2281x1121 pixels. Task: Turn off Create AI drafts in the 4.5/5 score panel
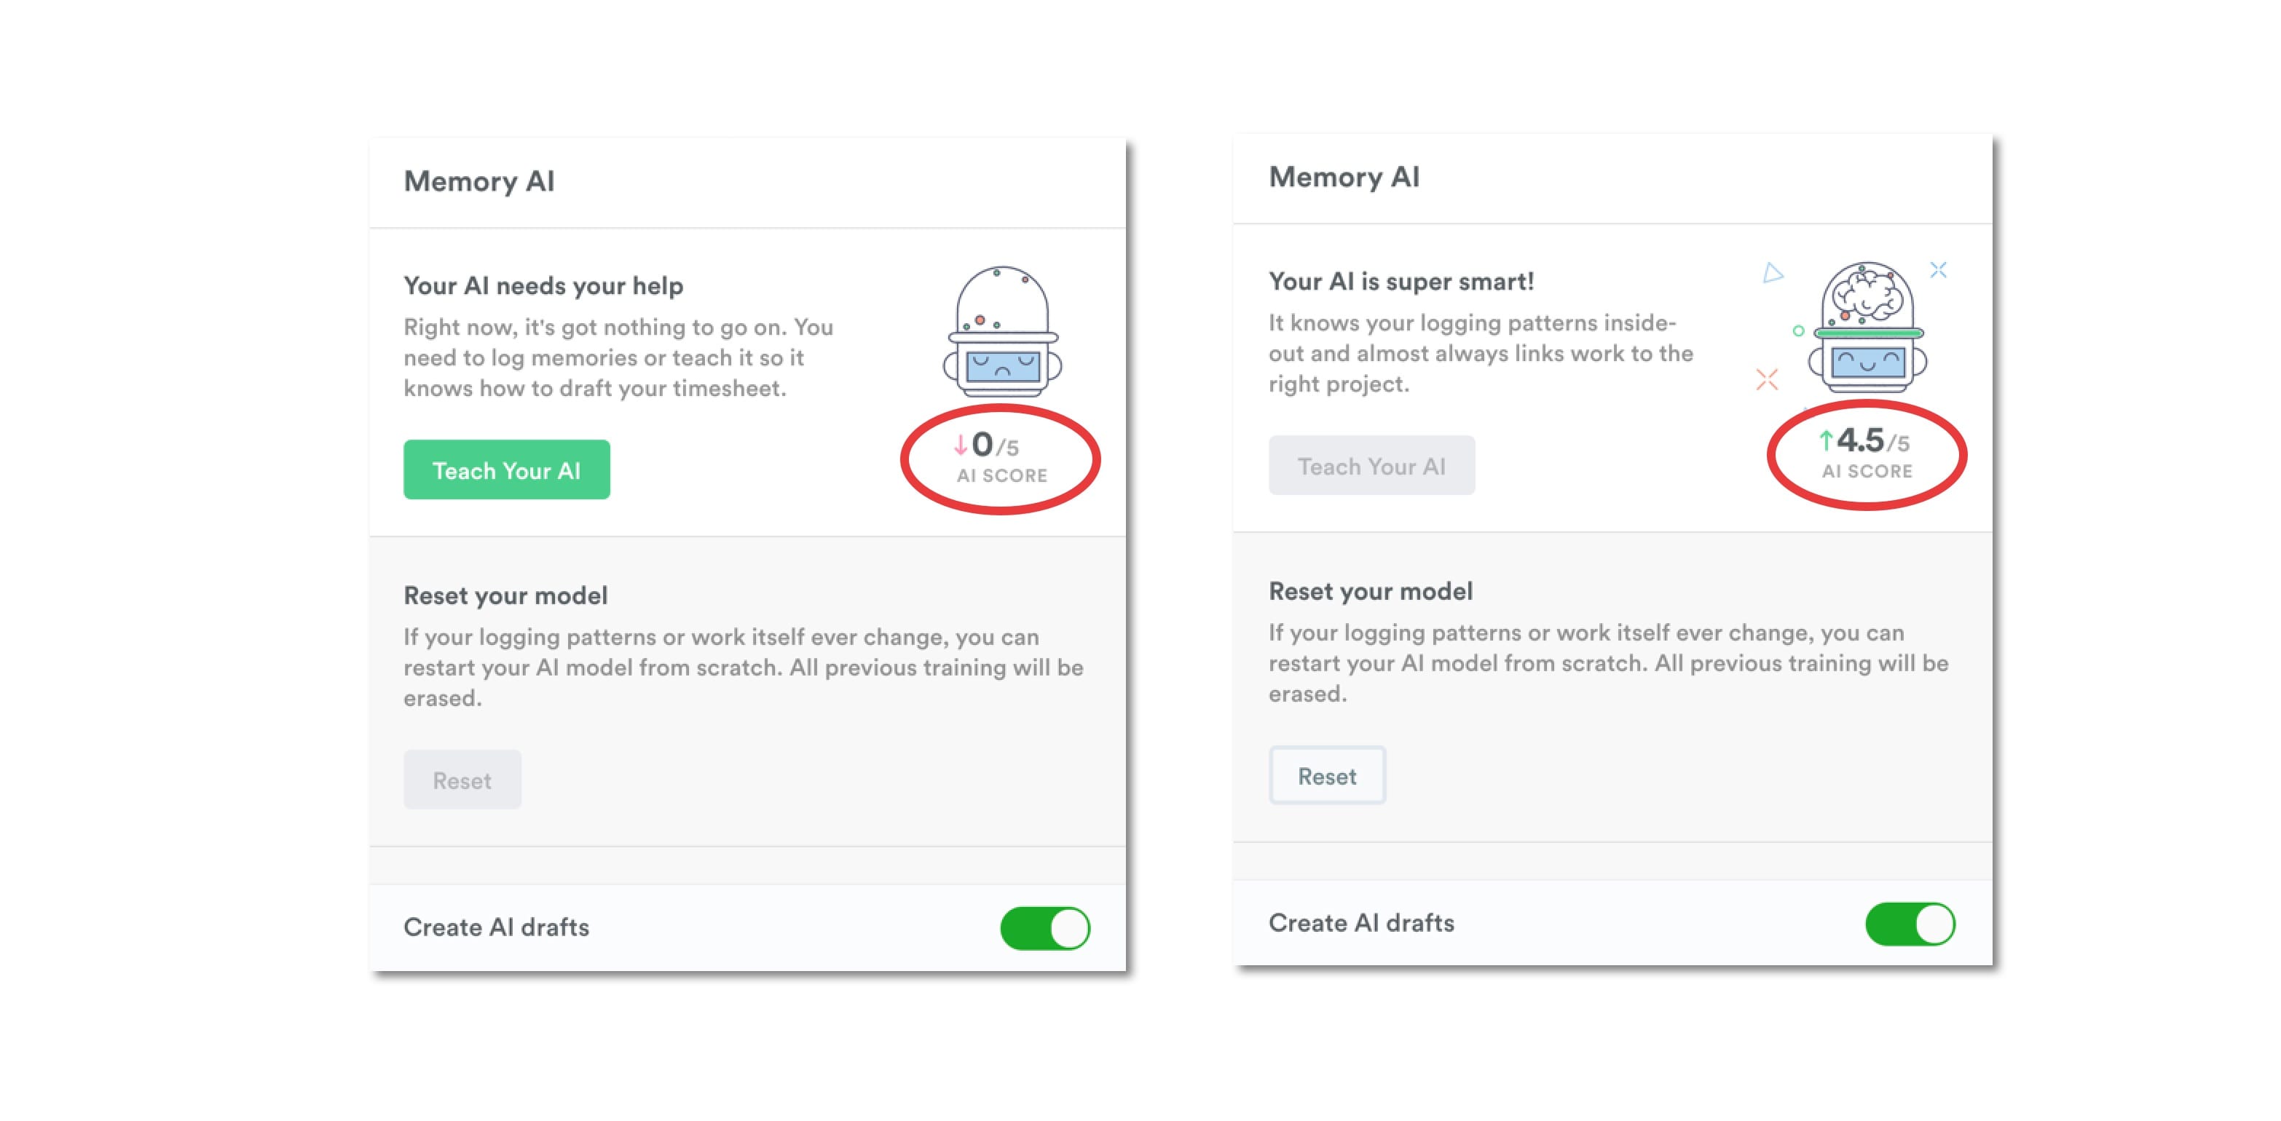click(1910, 924)
